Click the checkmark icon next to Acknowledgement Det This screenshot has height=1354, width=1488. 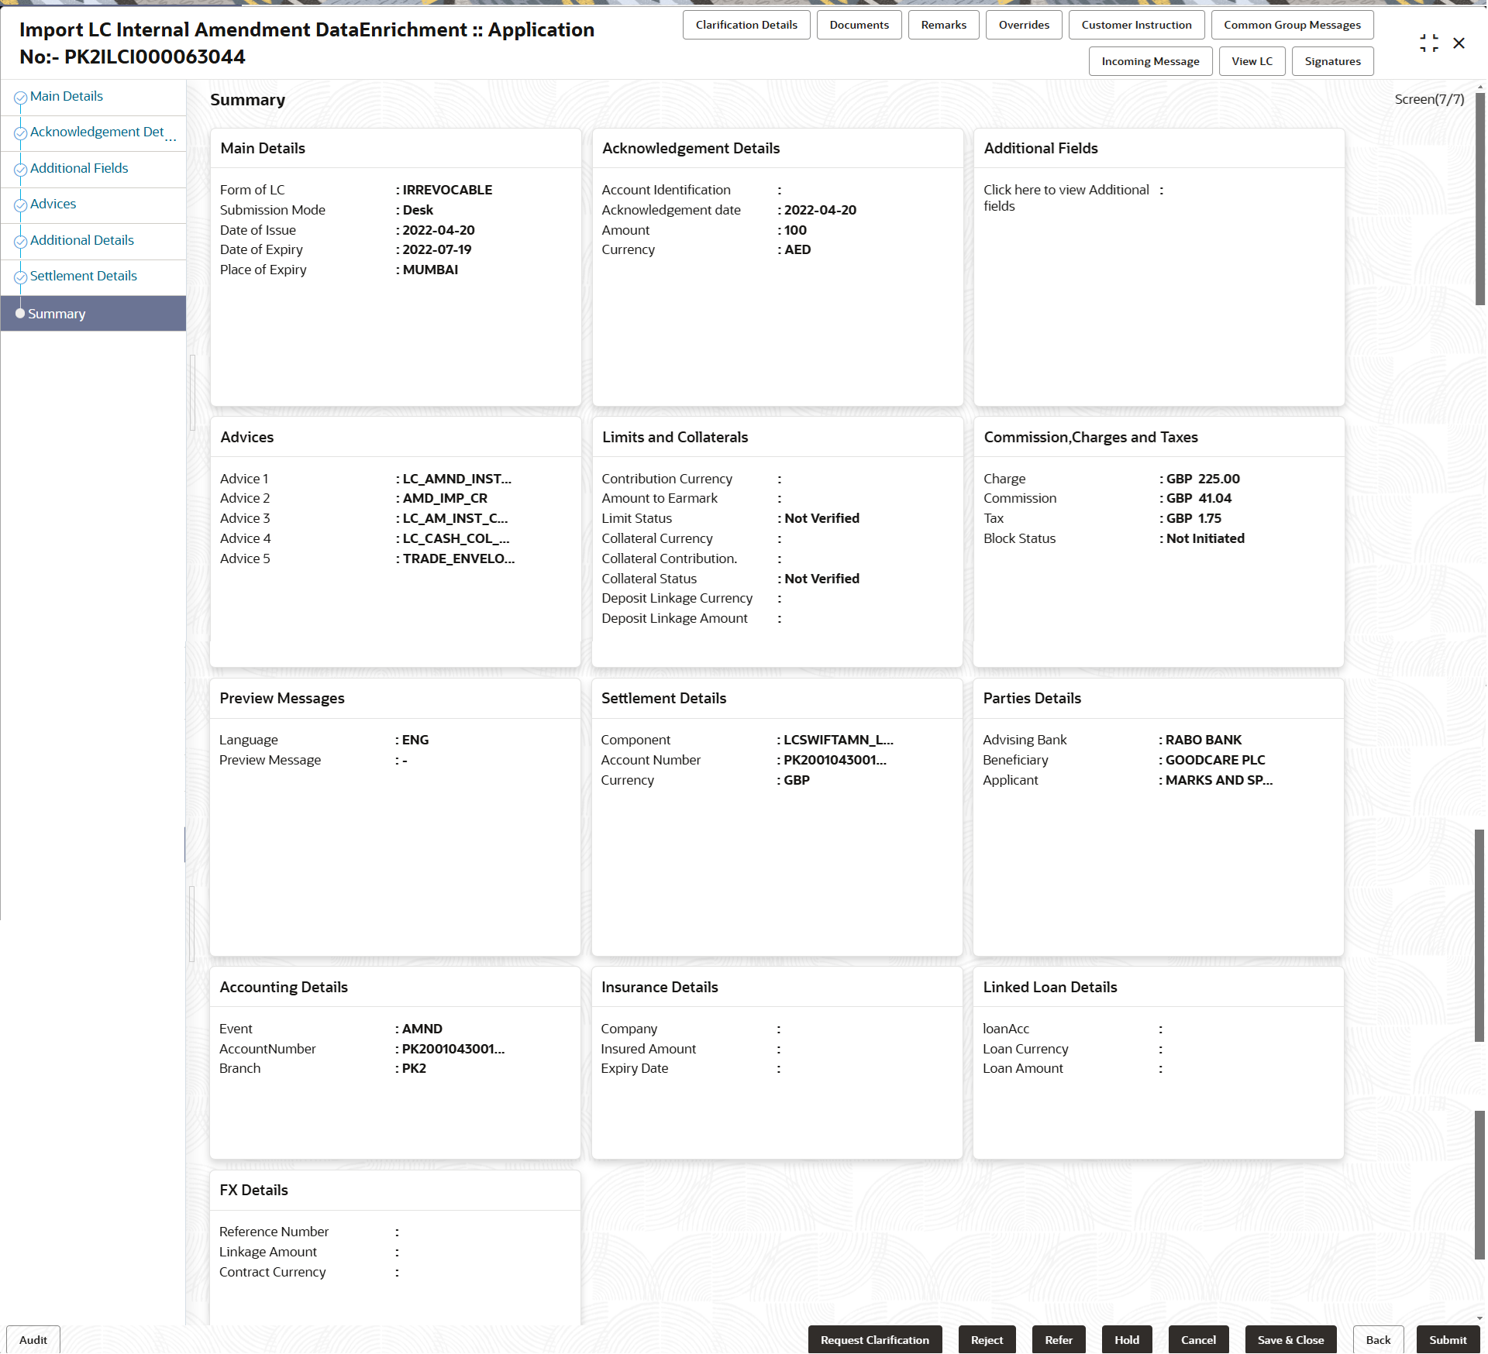[21, 132]
